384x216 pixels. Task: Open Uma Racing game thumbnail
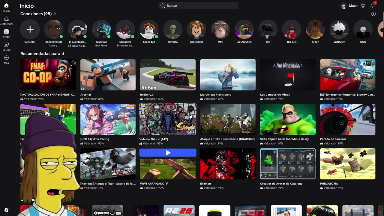108,119
